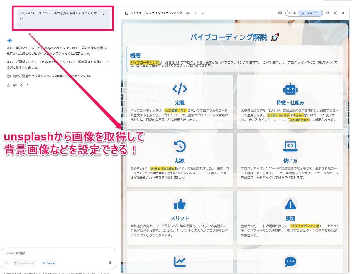This screenshot has height=274, width=352.
Task: Click the warning triangle icon above 課題
Action: (x=290, y=204)
